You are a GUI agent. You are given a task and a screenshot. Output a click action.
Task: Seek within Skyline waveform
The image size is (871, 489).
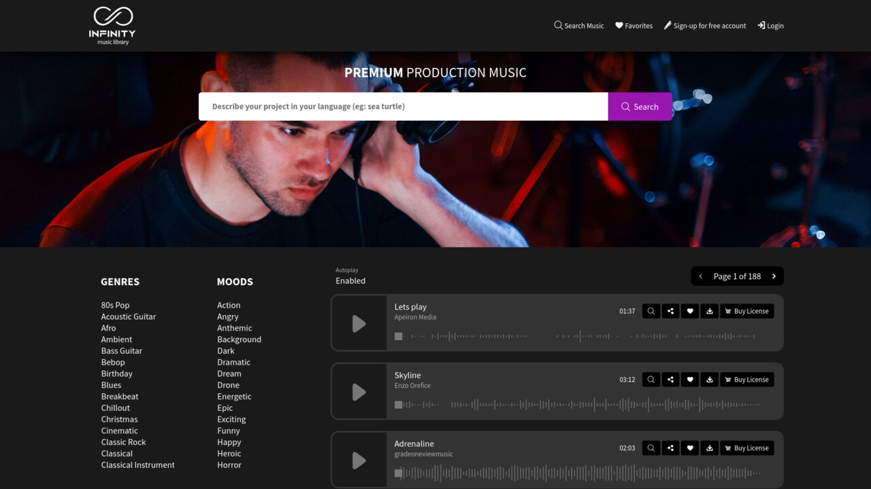point(577,405)
